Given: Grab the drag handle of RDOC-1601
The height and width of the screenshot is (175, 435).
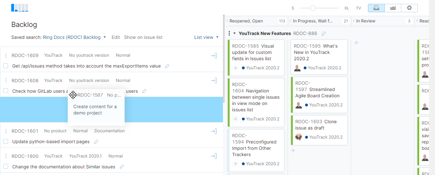Looking at the screenshot, I should click(x=6, y=131).
